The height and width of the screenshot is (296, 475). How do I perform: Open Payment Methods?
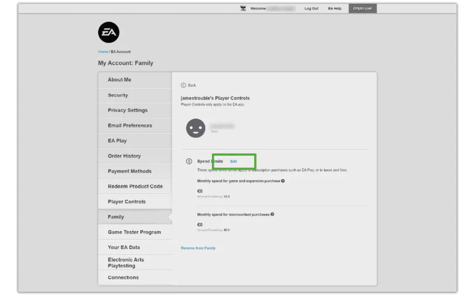click(135, 171)
